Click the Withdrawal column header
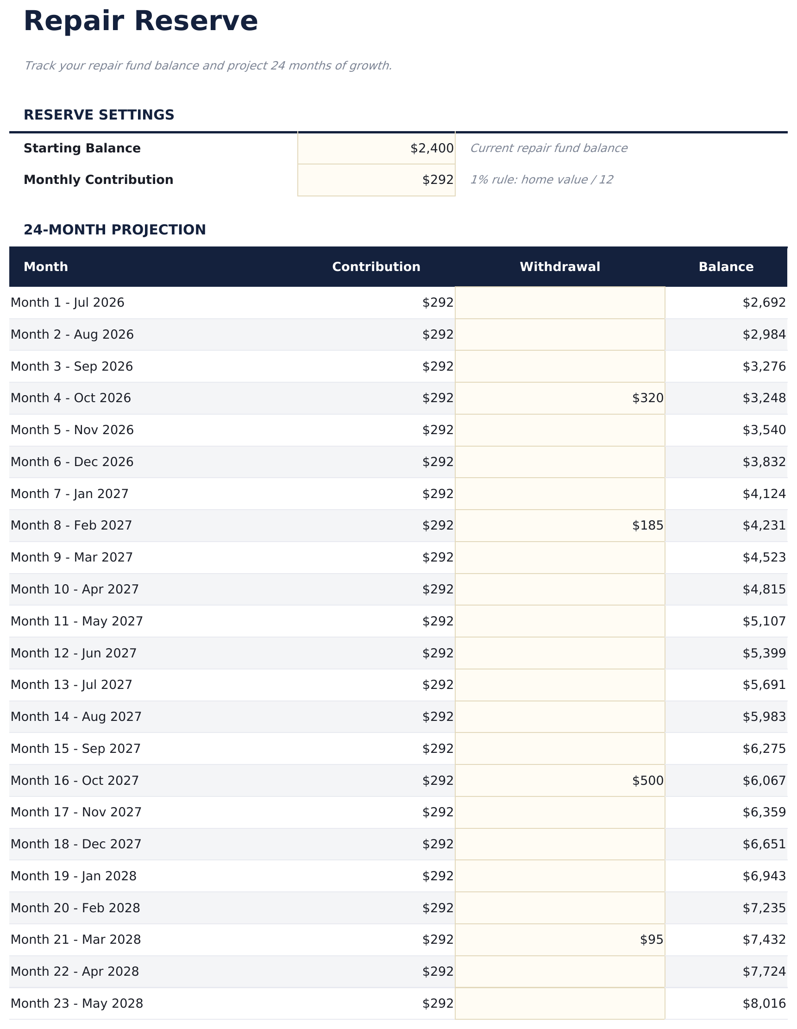Viewport: 797px width, 1029px height. click(x=559, y=267)
